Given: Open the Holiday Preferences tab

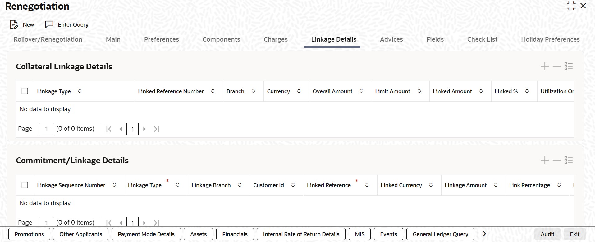Looking at the screenshot, I should [x=550, y=39].
